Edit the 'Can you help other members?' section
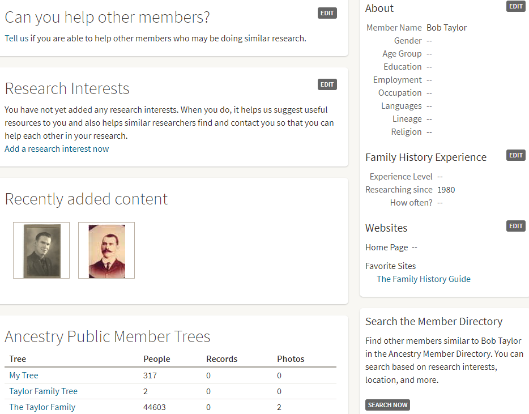The height and width of the screenshot is (414, 529). 327,13
